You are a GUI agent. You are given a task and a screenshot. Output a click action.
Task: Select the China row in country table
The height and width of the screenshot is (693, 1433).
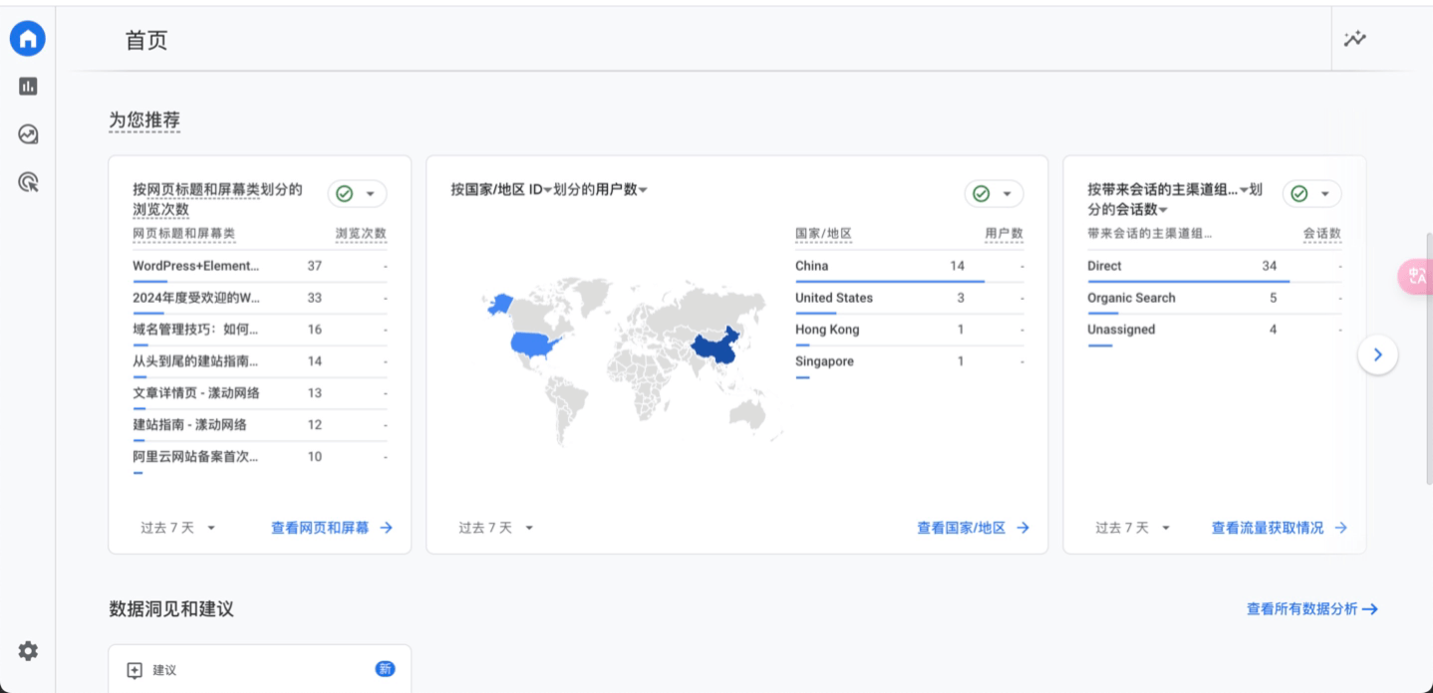(909, 267)
